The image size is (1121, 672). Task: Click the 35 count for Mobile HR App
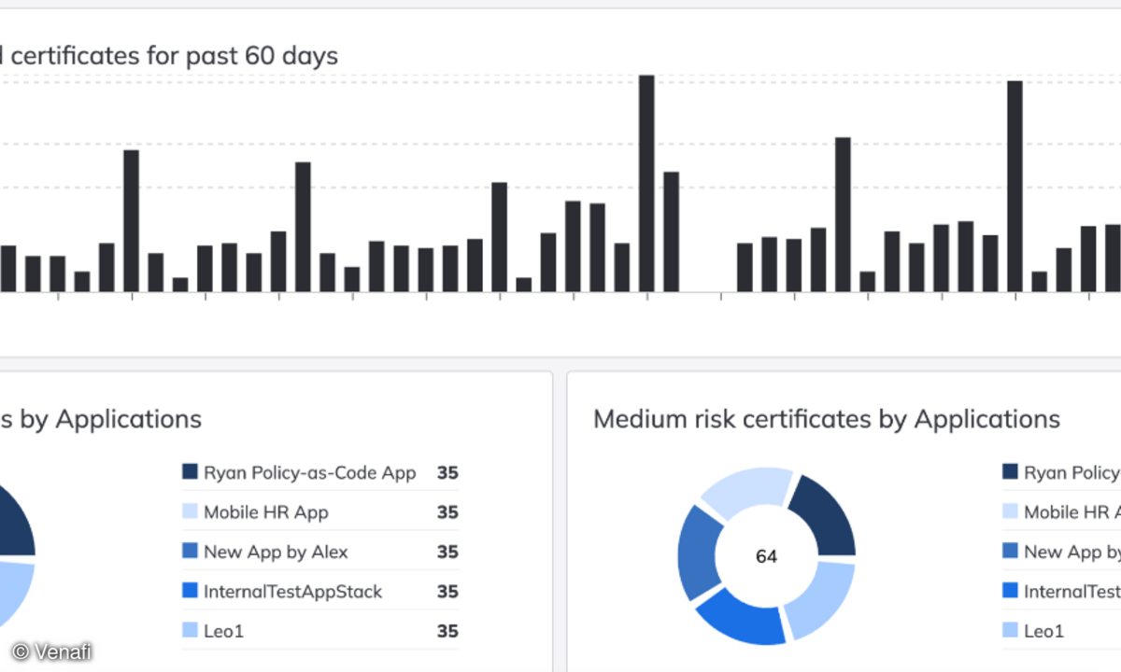[447, 512]
